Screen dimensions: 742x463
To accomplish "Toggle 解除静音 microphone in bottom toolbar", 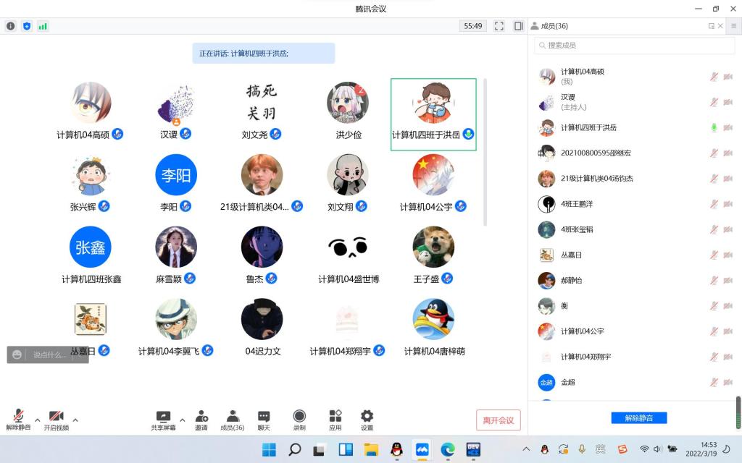I will pyautogui.click(x=18, y=417).
